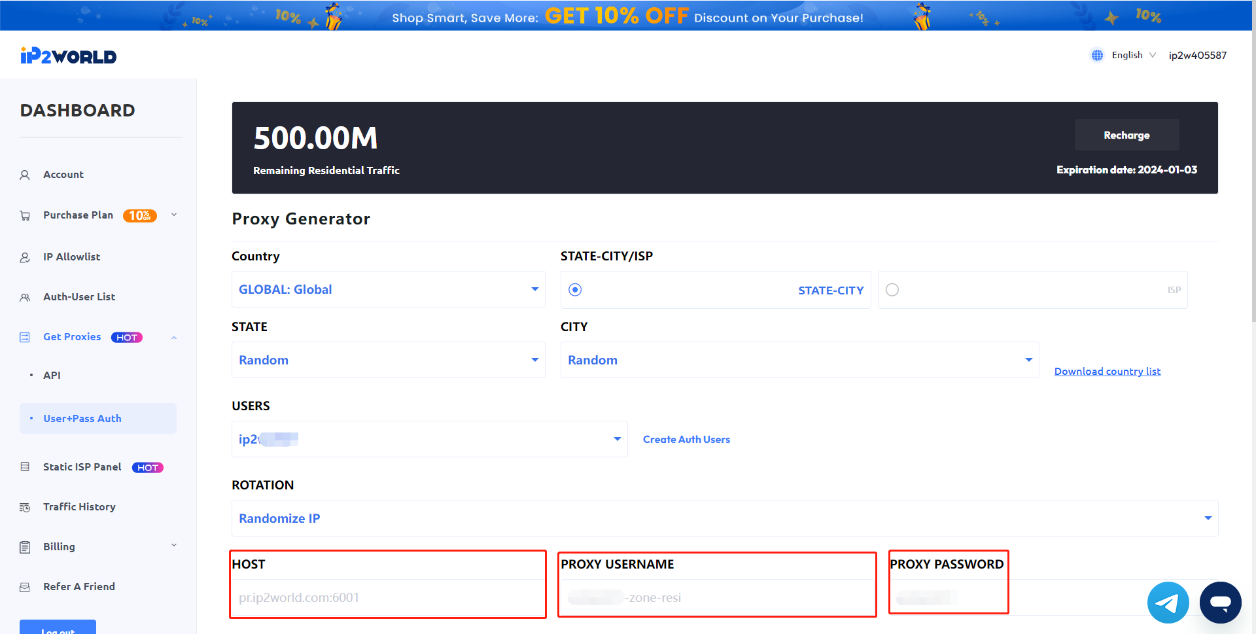
Task: Click the Billing document icon
Action: coord(25,547)
